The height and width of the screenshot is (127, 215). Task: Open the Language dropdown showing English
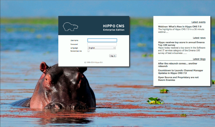click(101, 48)
